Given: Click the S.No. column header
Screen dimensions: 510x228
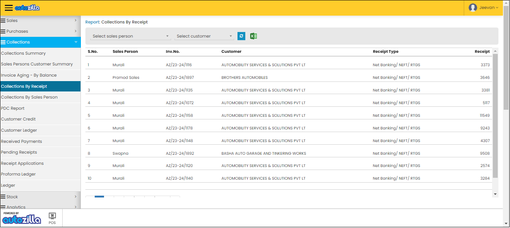Looking at the screenshot, I should coord(92,52).
